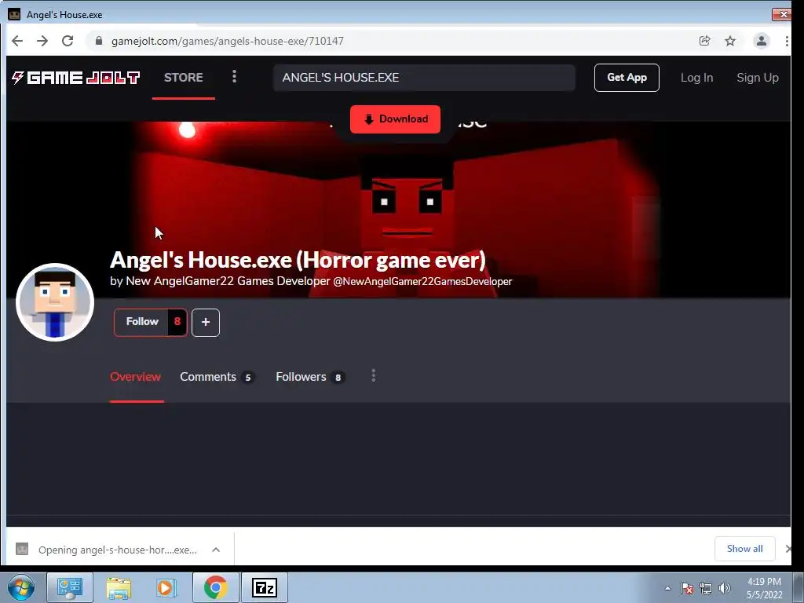Click the network tray icon
The width and height of the screenshot is (804, 603).
(706, 589)
